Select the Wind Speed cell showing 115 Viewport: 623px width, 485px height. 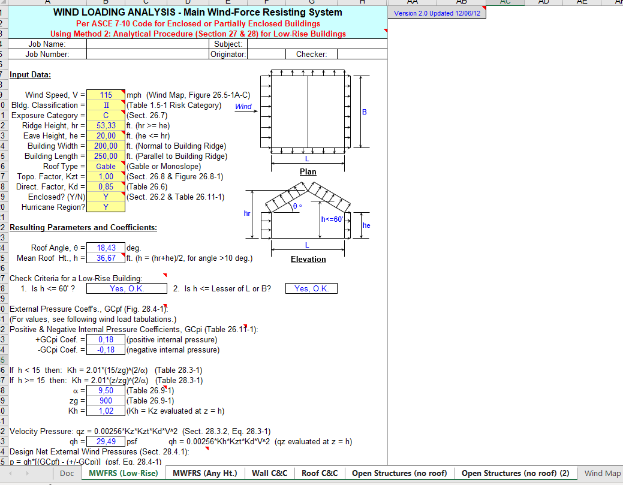pyautogui.click(x=106, y=95)
